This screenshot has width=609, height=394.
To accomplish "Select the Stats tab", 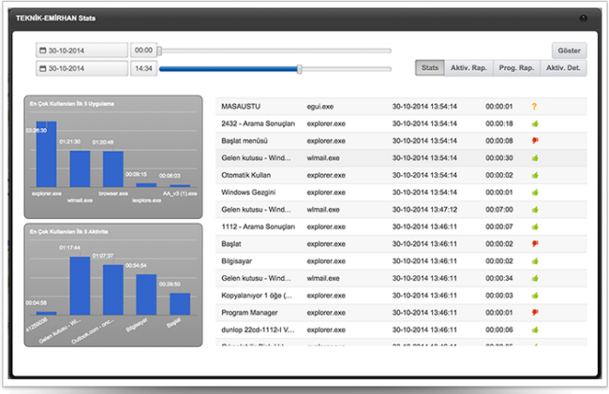I will point(430,68).
